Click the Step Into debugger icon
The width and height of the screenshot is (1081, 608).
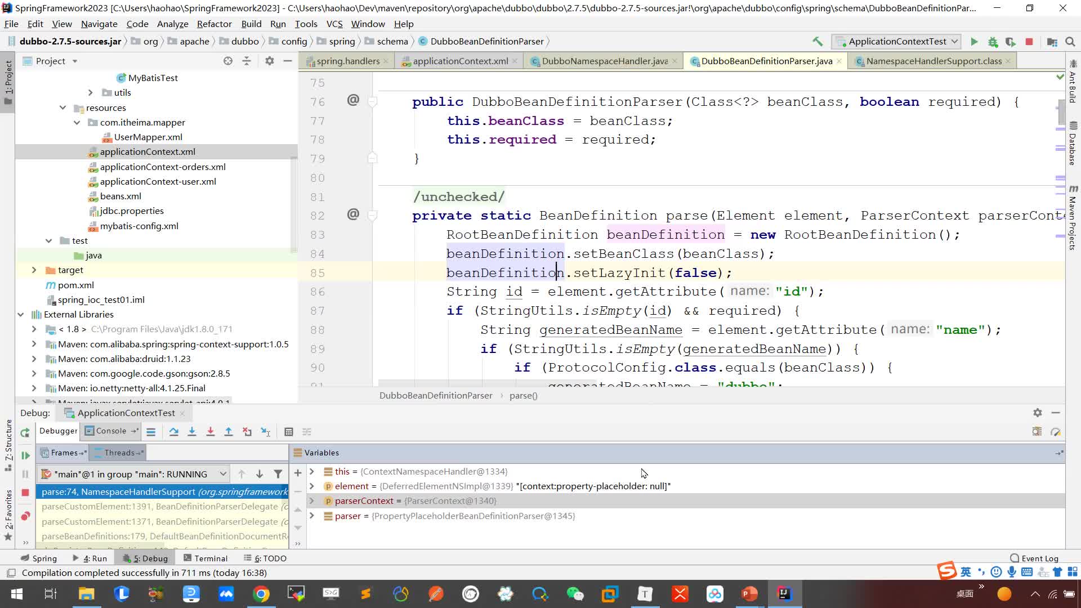(192, 432)
